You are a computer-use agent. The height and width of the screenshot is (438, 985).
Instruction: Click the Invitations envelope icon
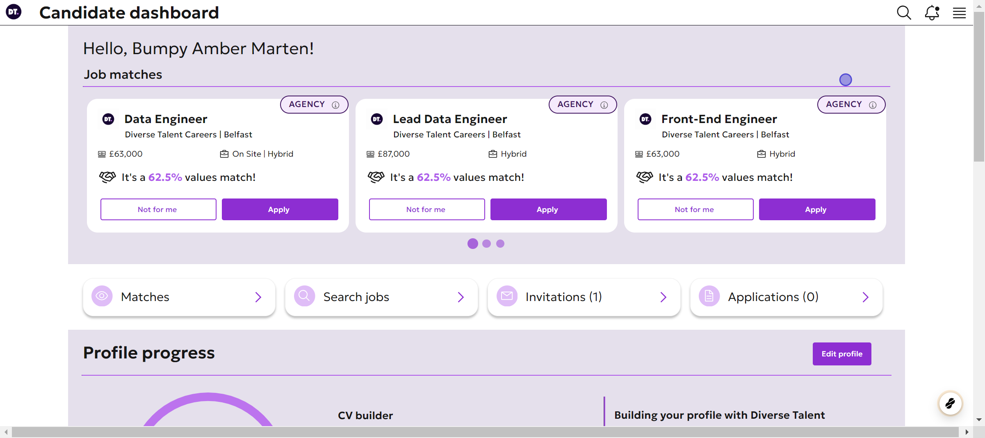coord(506,296)
